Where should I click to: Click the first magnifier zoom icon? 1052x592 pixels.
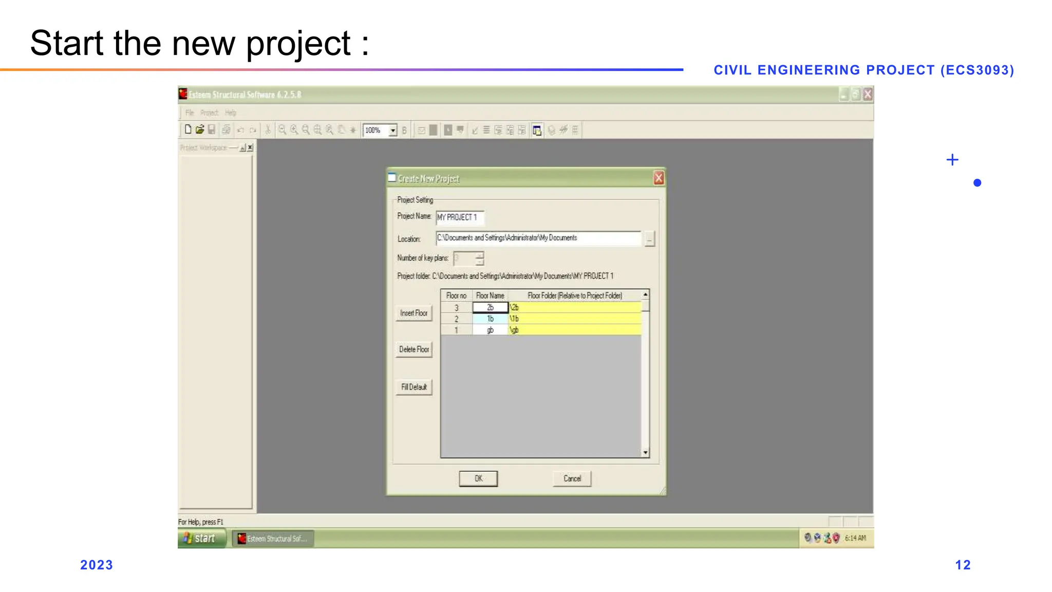282,130
